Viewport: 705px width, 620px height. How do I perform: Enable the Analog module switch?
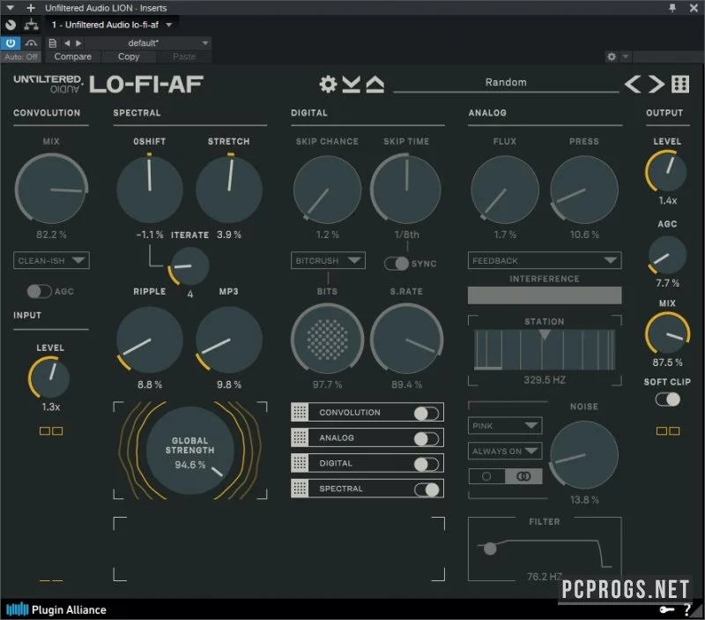[x=427, y=437]
